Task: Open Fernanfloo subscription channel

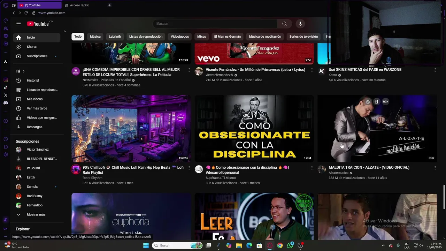Action: tap(37, 205)
